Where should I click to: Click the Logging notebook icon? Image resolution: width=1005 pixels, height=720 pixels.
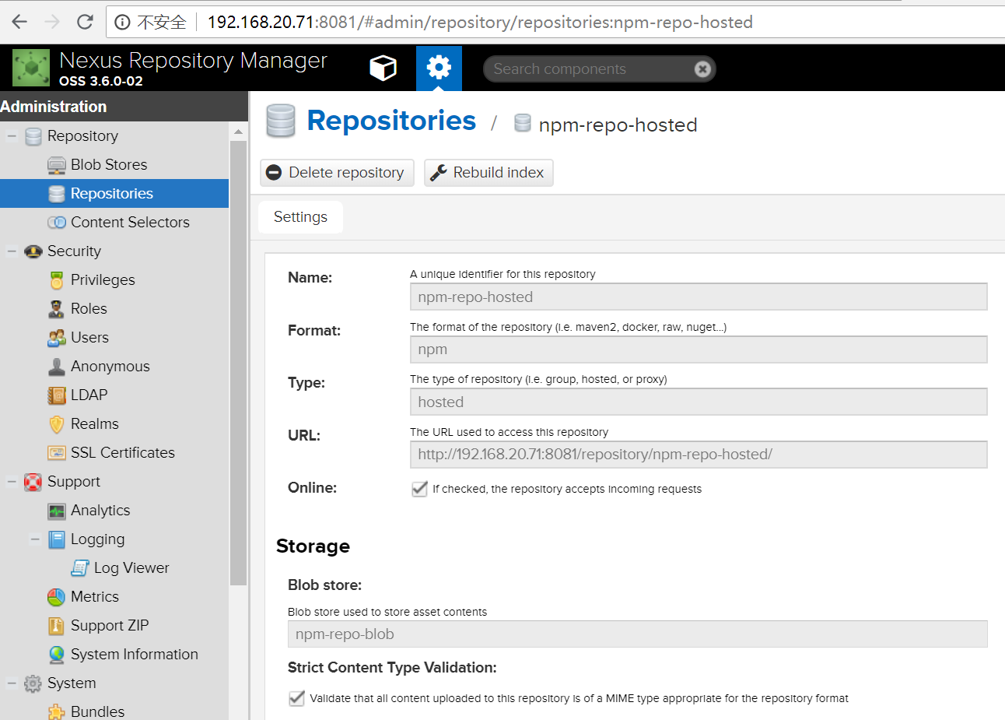(x=57, y=539)
